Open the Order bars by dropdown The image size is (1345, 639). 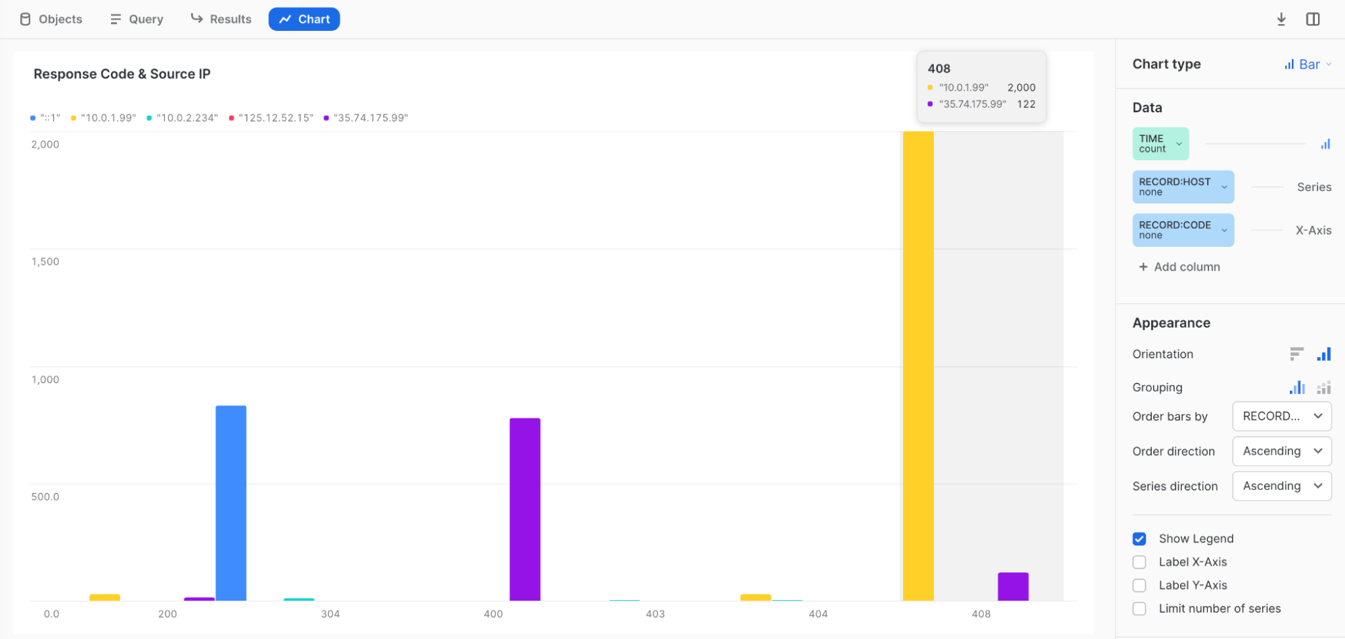point(1281,416)
